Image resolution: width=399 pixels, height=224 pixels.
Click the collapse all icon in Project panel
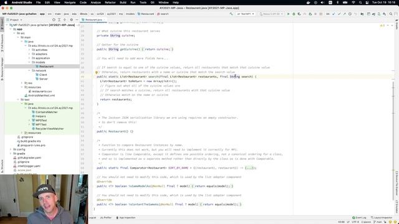65,19
